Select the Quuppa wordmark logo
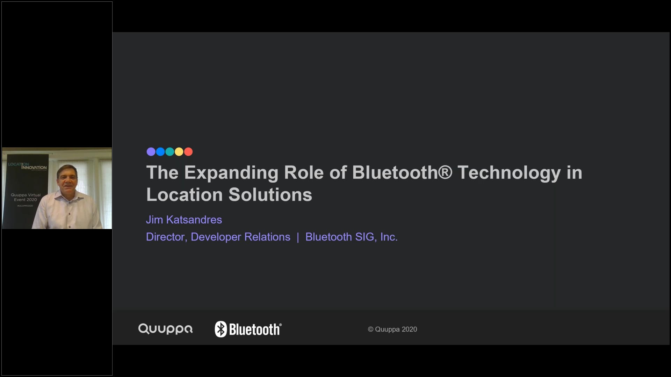 (x=166, y=329)
